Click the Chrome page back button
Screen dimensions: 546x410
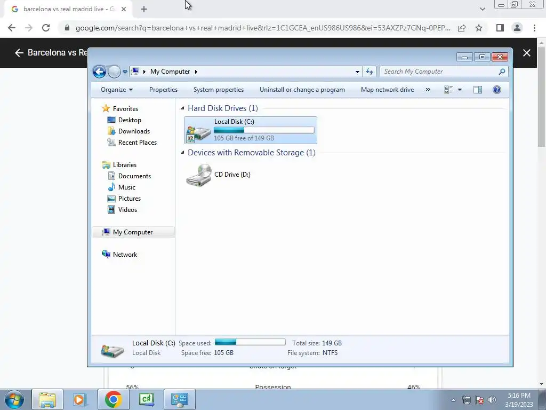(12, 28)
